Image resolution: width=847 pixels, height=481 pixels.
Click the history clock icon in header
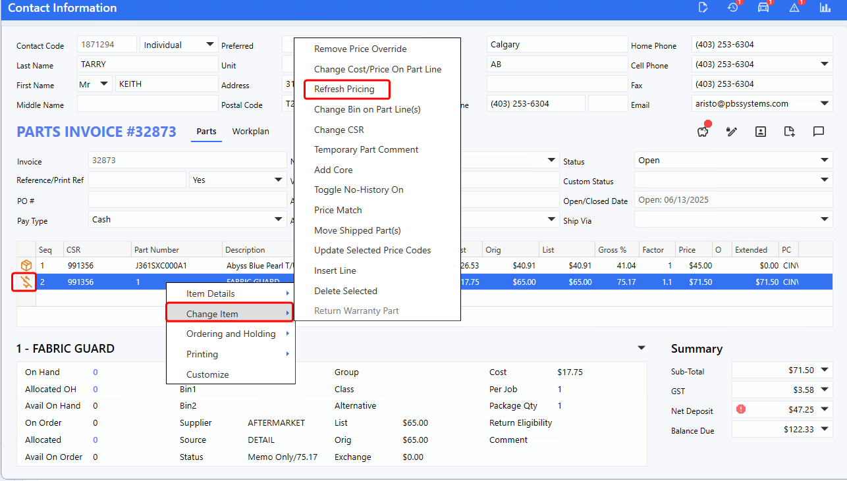(x=732, y=7)
